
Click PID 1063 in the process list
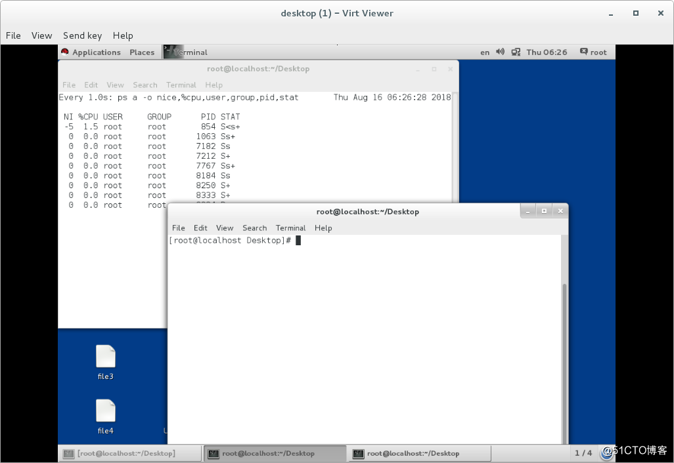click(x=206, y=136)
